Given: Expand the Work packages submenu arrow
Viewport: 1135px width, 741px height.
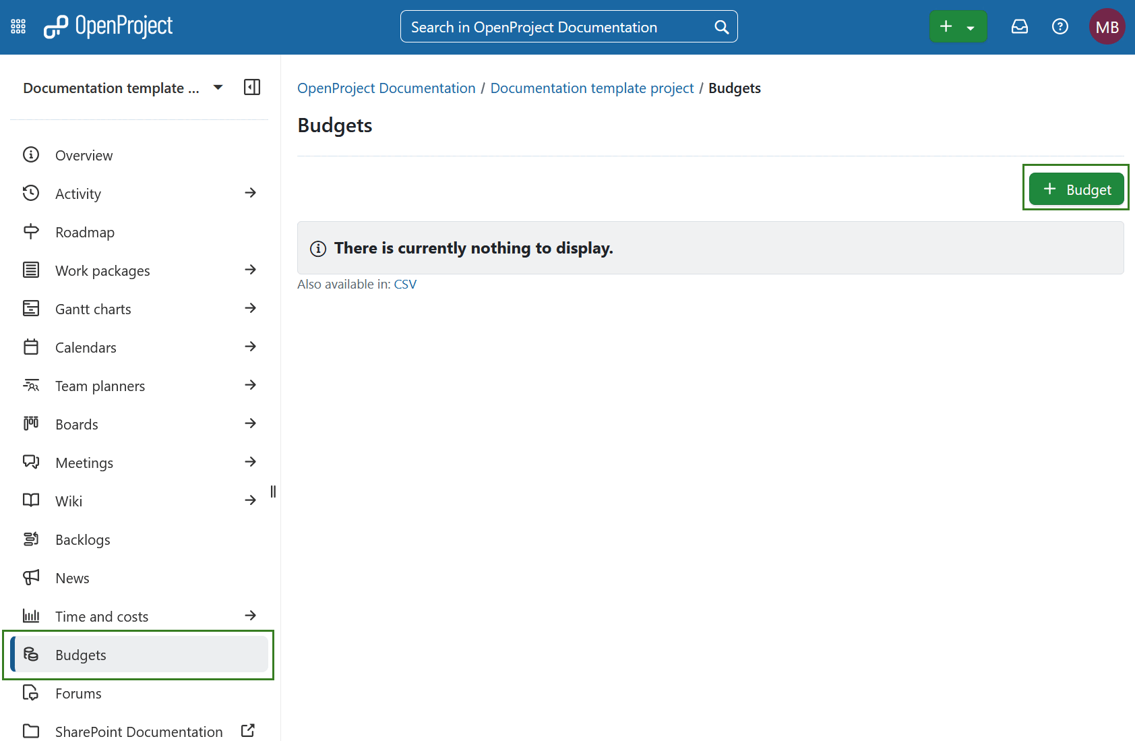Looking at the screenshot, I should [x=250, y=270].
